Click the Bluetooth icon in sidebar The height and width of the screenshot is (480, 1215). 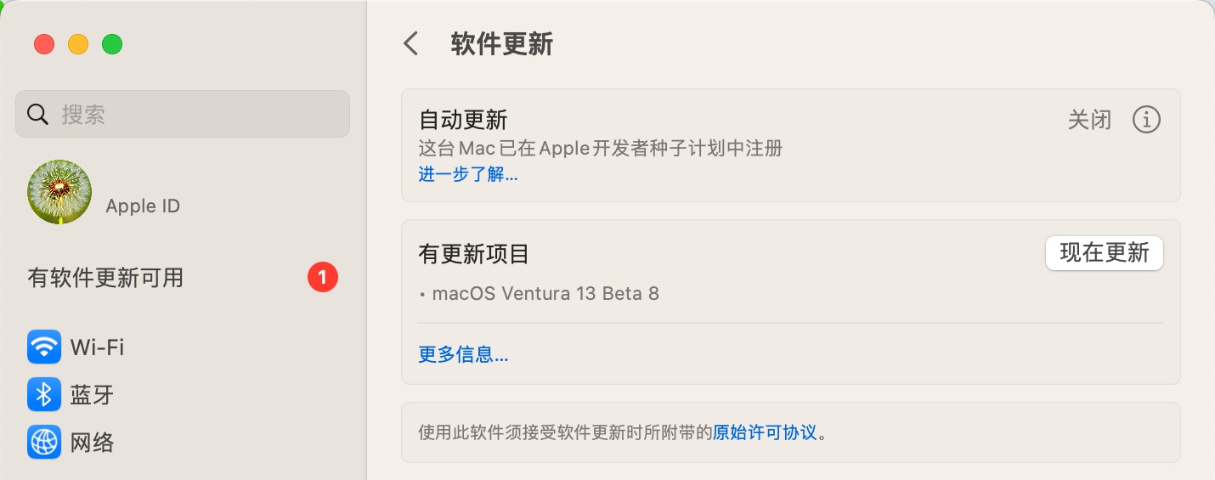tap(44, 394)
